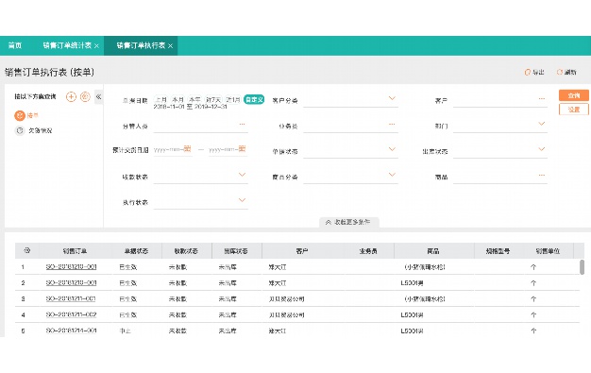
Task: Open the start calendar for 预计交货日期
Action: (187, 149)
